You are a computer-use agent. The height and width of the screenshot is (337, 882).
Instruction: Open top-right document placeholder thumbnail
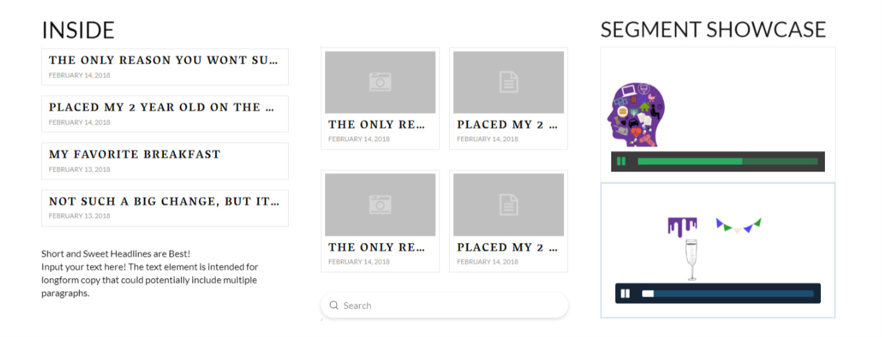click(x=508, y=82)
